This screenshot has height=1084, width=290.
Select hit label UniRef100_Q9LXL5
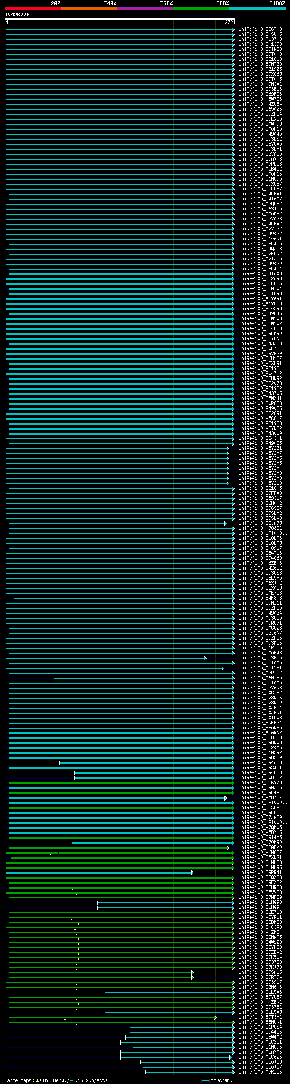click(260, 119)
